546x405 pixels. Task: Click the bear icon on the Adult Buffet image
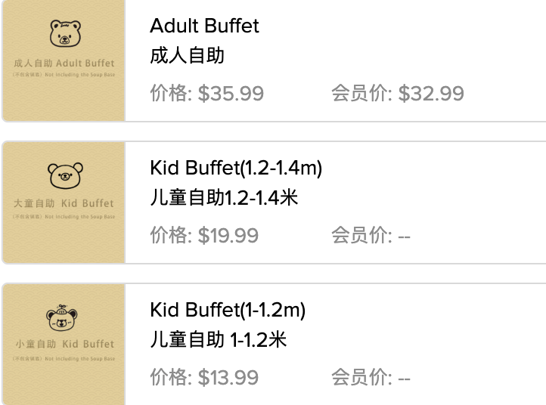[x=65, y=35]
